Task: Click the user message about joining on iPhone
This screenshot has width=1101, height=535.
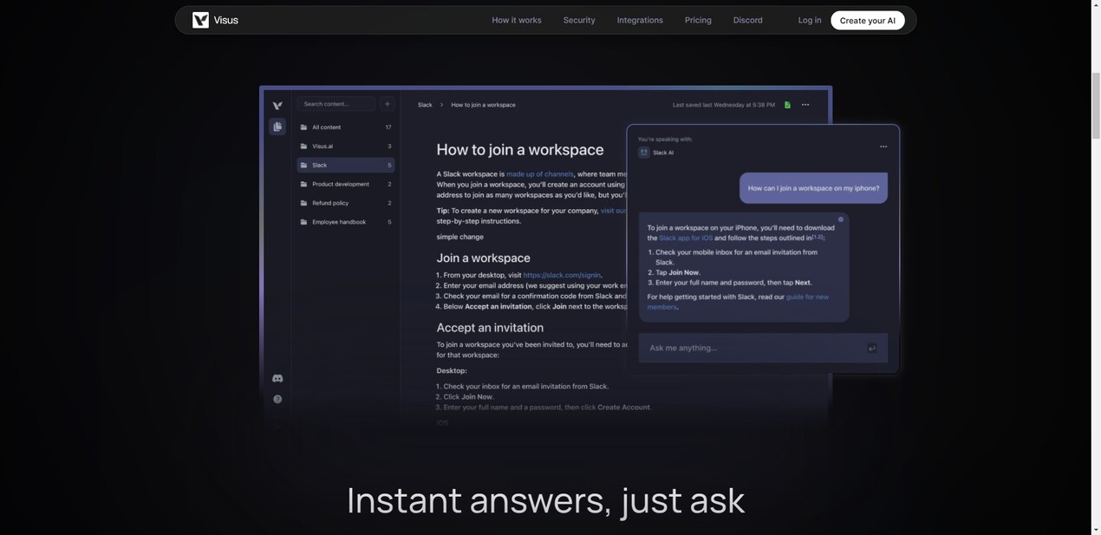Action: coord(813,188)
